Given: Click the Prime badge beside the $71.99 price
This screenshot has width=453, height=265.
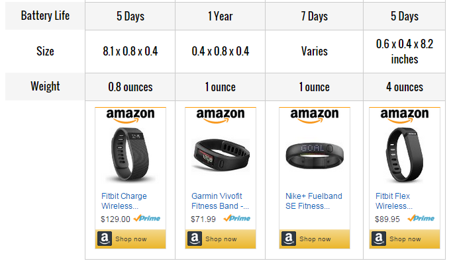Looking at the screenshot, I should [237, 219].
